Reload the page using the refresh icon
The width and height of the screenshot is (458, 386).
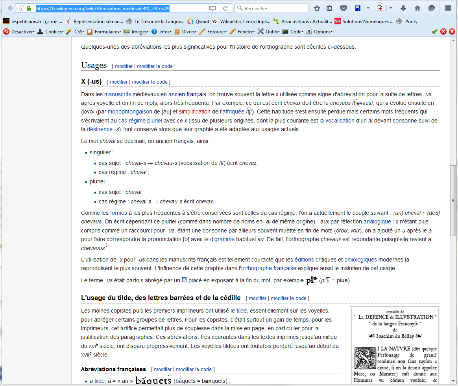coord(225,8)
